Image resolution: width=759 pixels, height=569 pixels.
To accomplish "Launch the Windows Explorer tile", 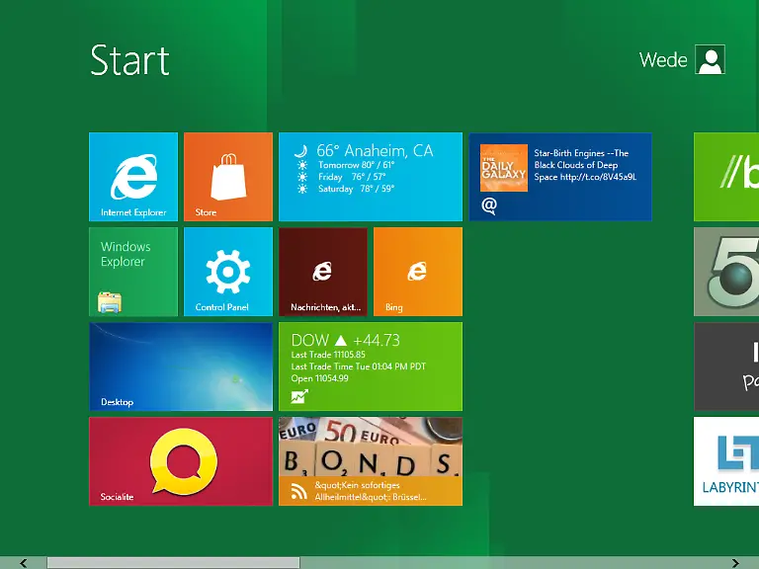I will [x=133, y=272].
